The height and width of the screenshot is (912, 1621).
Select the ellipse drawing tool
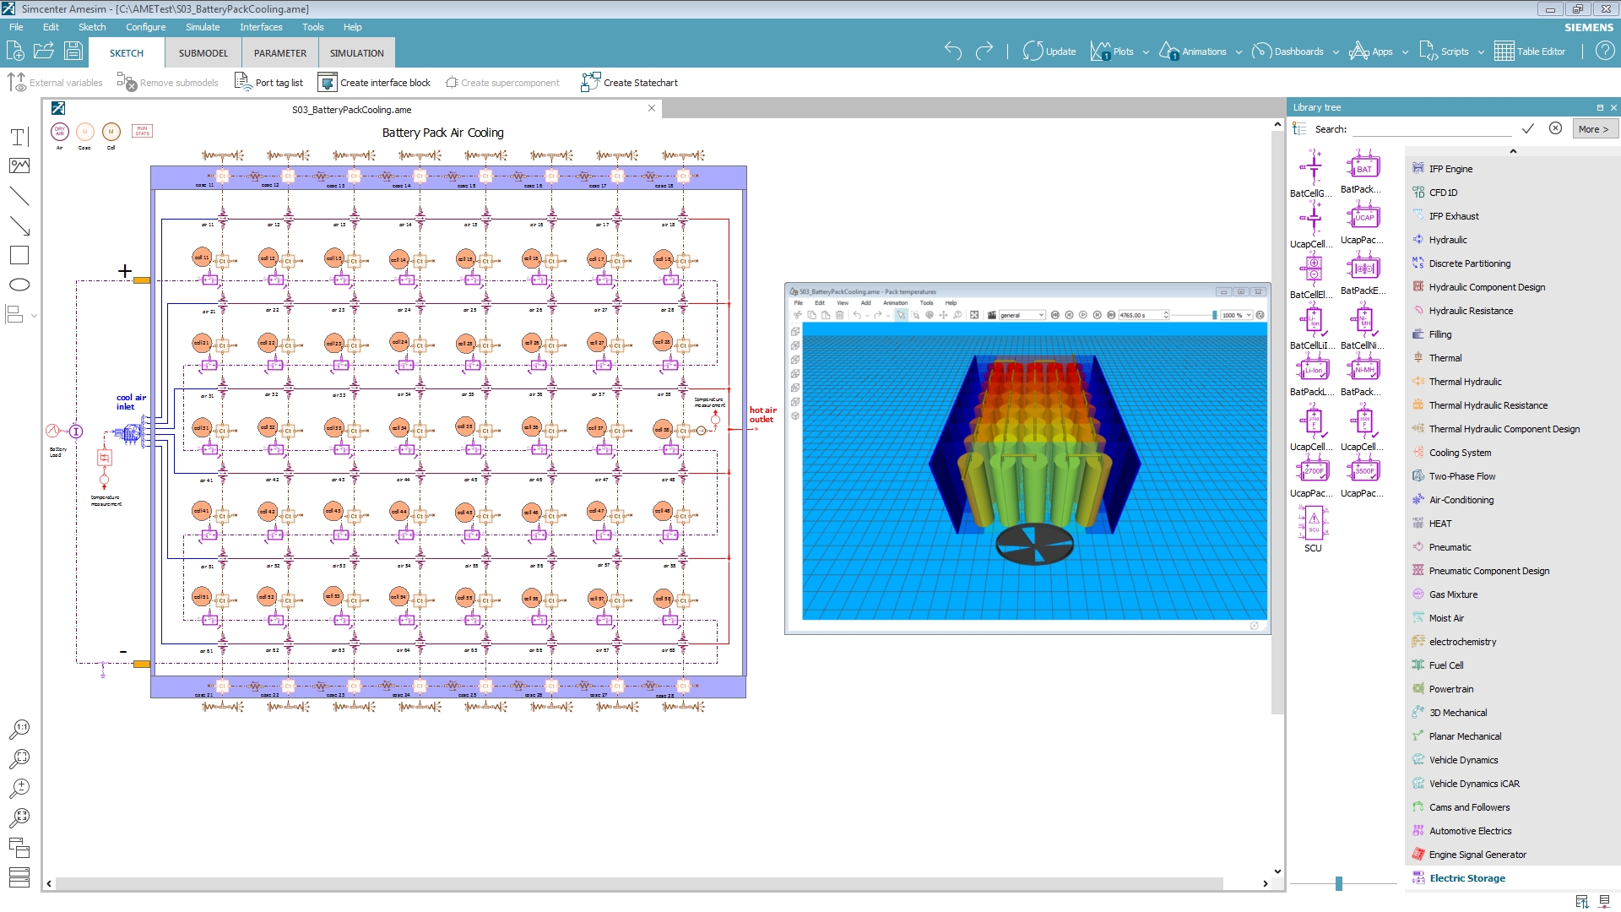19,285
